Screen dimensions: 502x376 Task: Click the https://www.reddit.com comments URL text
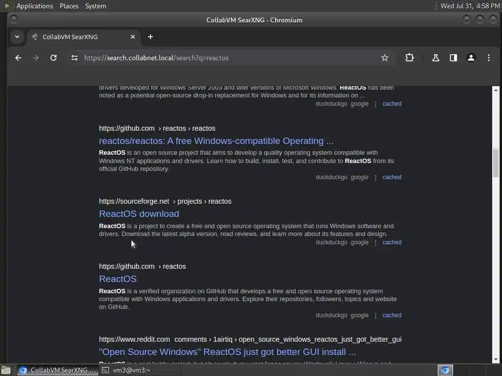[x=250, y=340]
